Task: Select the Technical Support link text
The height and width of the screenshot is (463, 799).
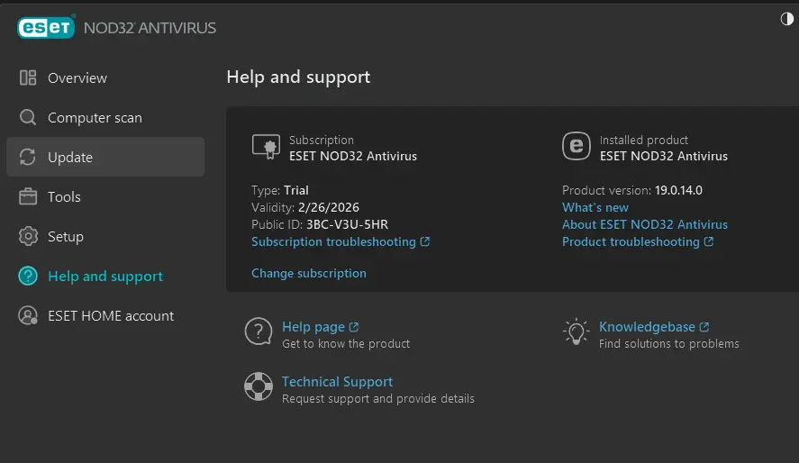Action: [x=337, y=382]
